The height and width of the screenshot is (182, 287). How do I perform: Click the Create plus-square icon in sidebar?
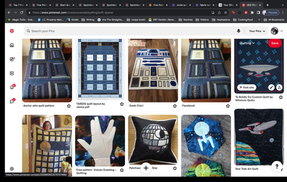pyautogui.click(x=12, y=73)
